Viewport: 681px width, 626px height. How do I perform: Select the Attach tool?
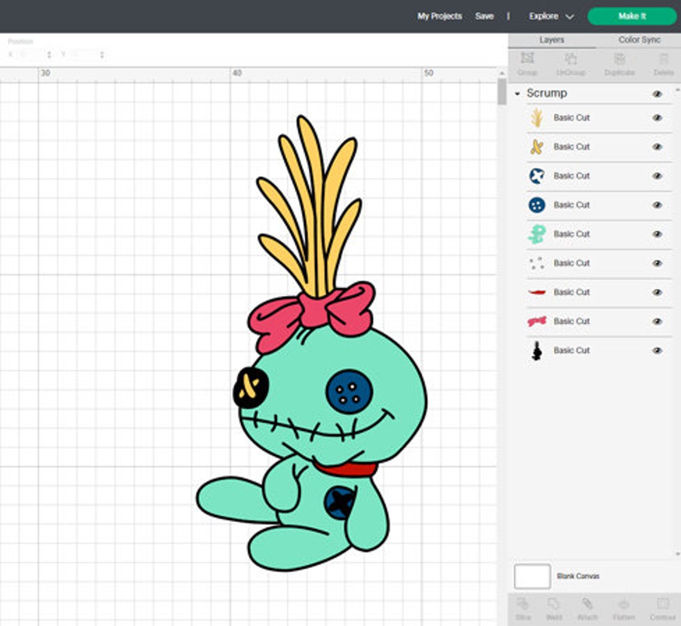coord(587,603)
